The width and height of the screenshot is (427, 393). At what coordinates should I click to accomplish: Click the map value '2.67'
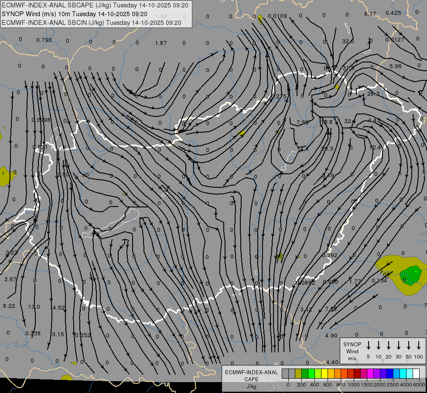tap(10, 279)
